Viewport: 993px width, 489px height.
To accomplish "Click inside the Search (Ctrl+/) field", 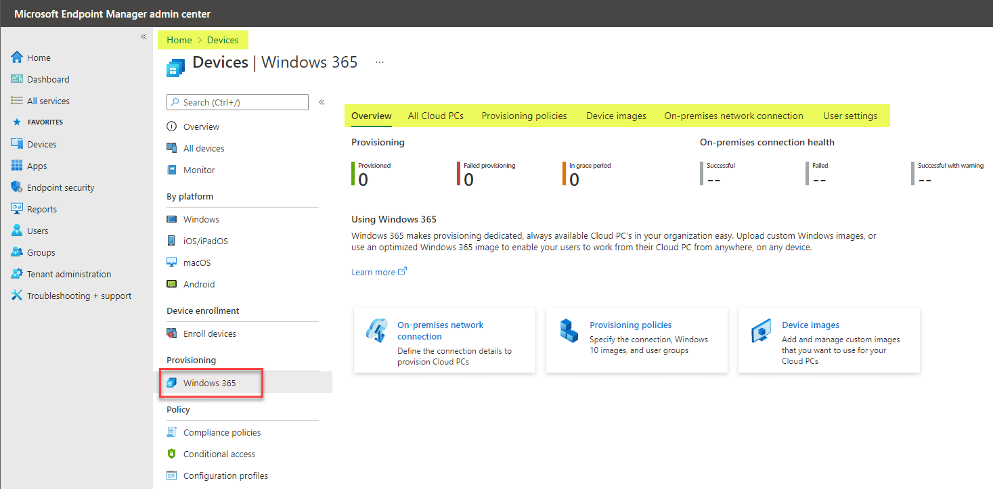I will [x=237, y=101].
